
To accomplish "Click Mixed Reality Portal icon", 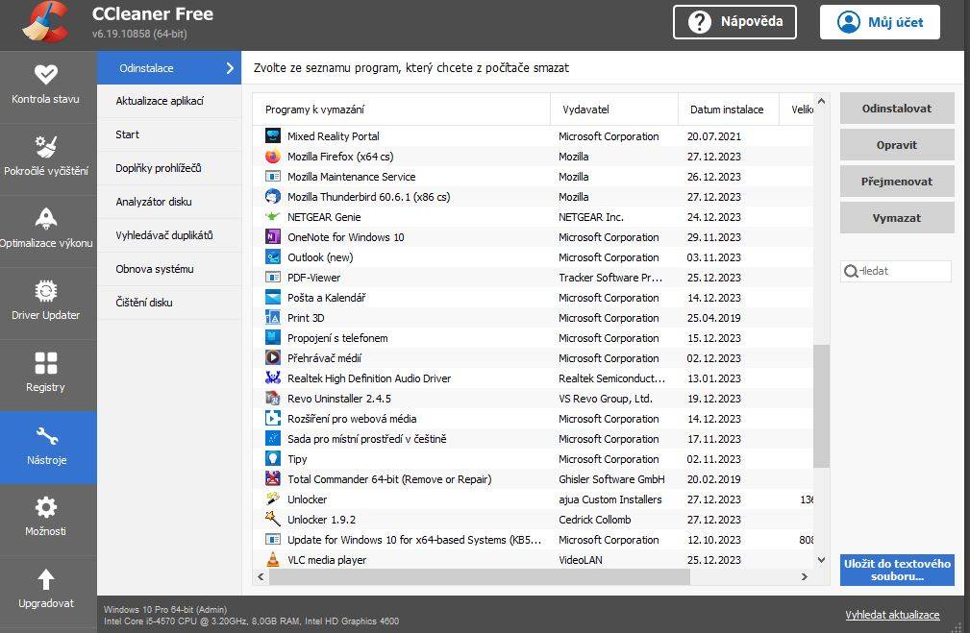I will (x=273, y=136).
